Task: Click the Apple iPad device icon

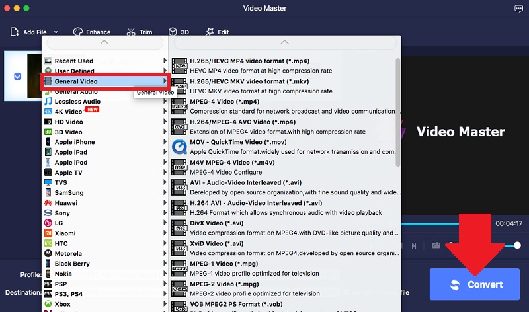Action: pos(48,152)
